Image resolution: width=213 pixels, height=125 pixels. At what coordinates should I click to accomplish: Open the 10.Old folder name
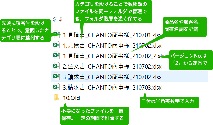click(x=71, y=98)
